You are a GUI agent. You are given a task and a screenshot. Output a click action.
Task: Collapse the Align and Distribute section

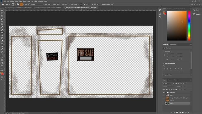click(163, 63)
